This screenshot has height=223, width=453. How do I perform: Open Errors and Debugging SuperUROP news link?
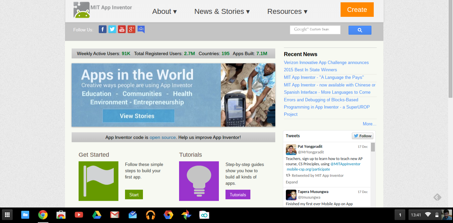[327, 107]
